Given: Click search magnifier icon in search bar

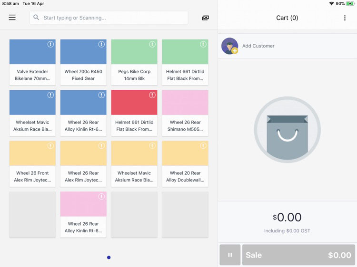Looking at the screenshot, I should [x=36, y=18].
